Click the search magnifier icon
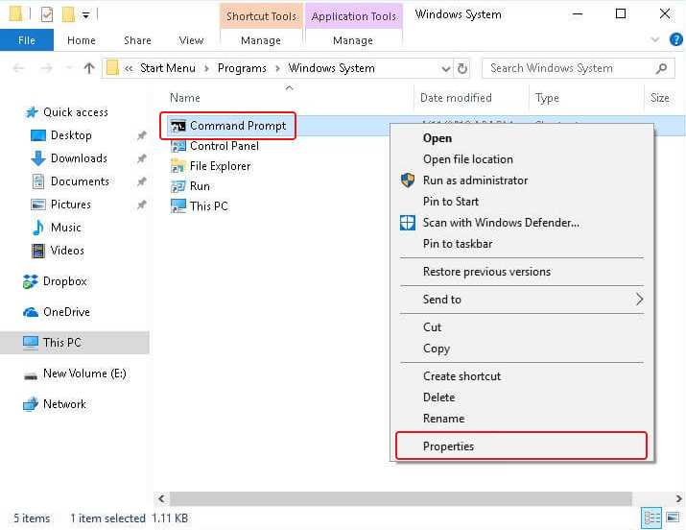Viewport: 686px width, 530px height. pos(661,68)
